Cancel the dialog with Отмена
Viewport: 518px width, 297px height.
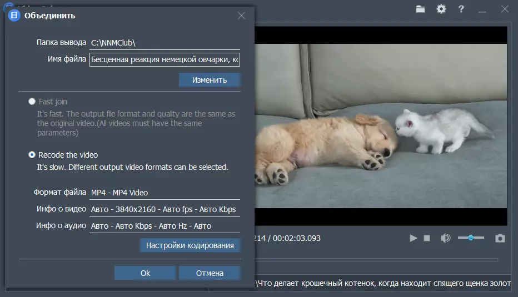(x=210, y=273)
